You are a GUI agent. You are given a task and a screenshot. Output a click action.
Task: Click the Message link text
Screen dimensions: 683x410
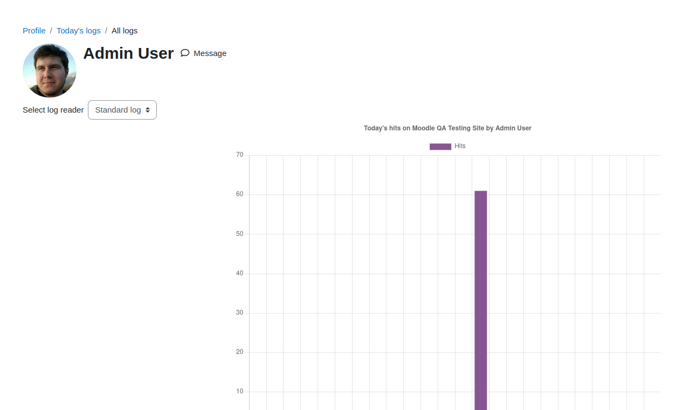210,53
